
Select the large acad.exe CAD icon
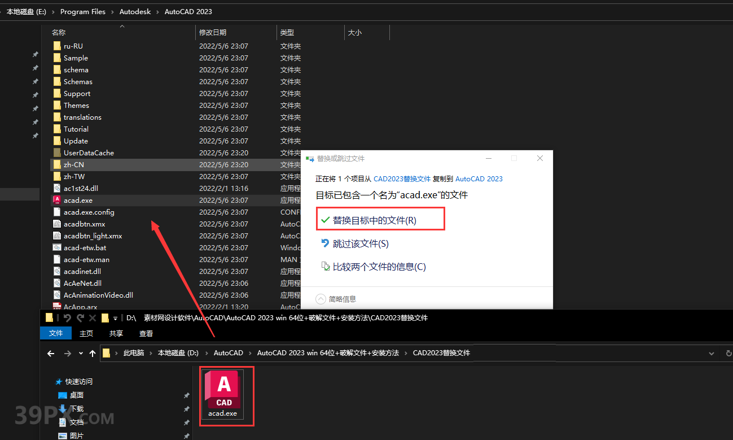coord(223,394)
